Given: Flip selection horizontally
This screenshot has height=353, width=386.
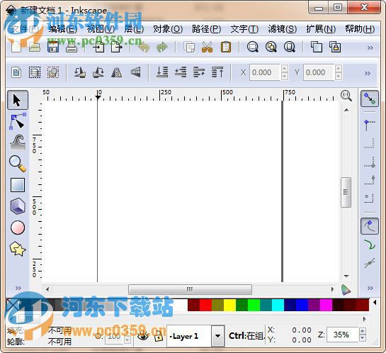Looking at the screenshot, I should 116,72.
